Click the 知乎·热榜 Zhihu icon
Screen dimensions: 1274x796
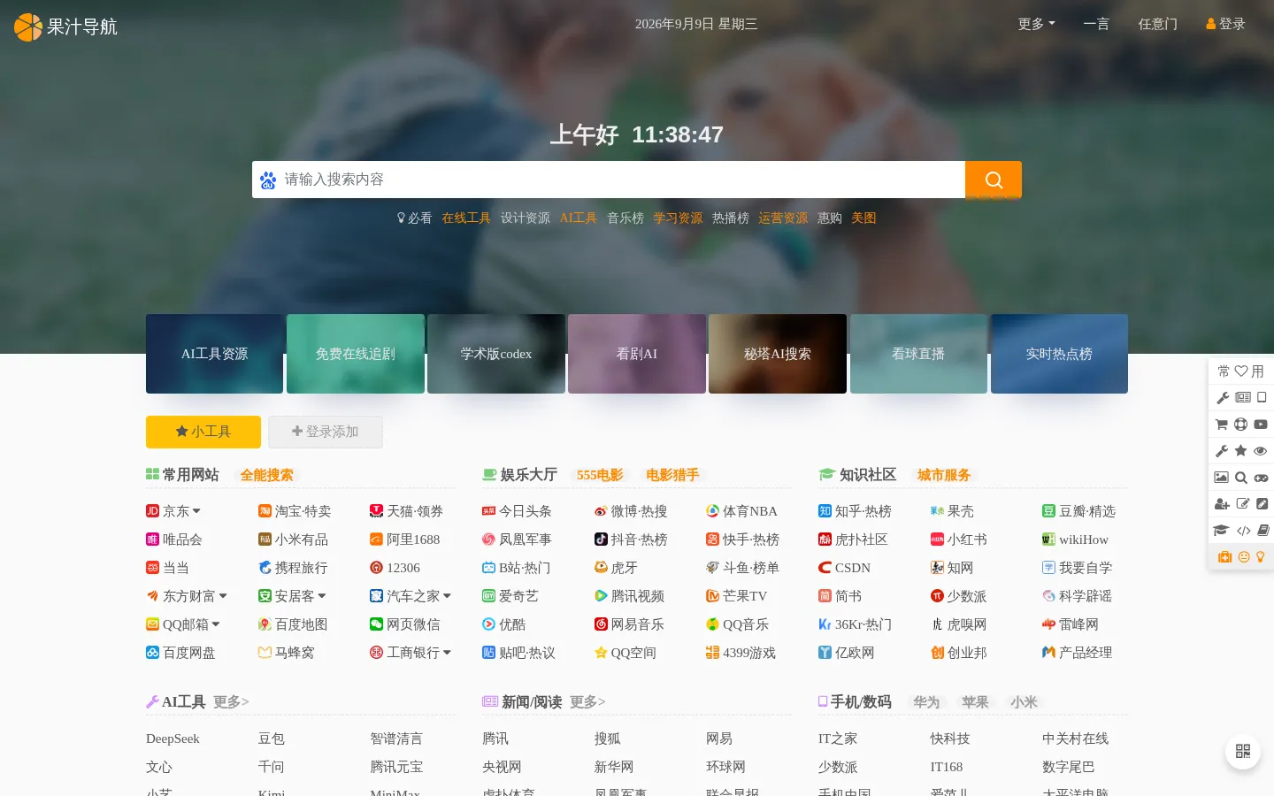click(825, 511)
